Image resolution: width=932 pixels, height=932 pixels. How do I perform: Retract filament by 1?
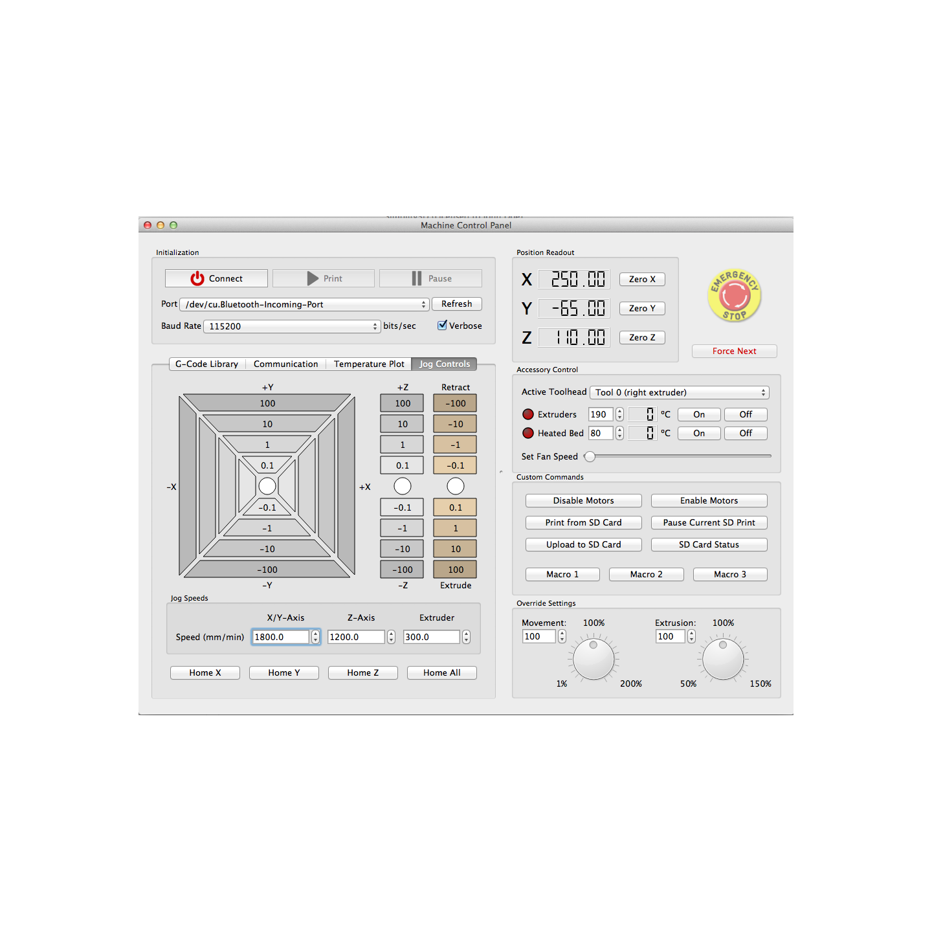(456, 445)
